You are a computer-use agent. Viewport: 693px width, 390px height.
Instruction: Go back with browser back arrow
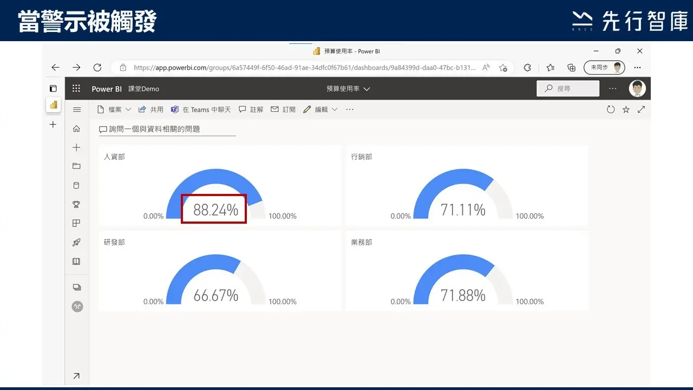(x=55, y=68)
